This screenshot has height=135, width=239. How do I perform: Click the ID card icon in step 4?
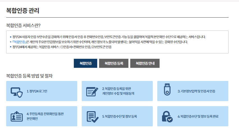tap(17, 117)
